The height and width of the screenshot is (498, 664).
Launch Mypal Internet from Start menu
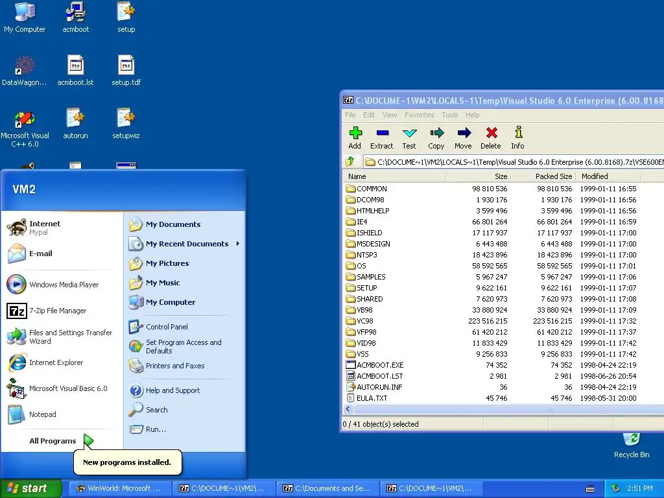[x=62, y=228]
